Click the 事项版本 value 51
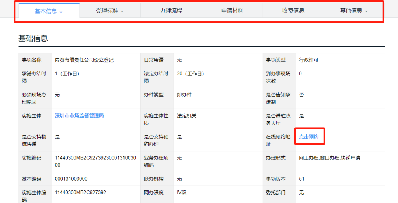 (x=302, y=179)
